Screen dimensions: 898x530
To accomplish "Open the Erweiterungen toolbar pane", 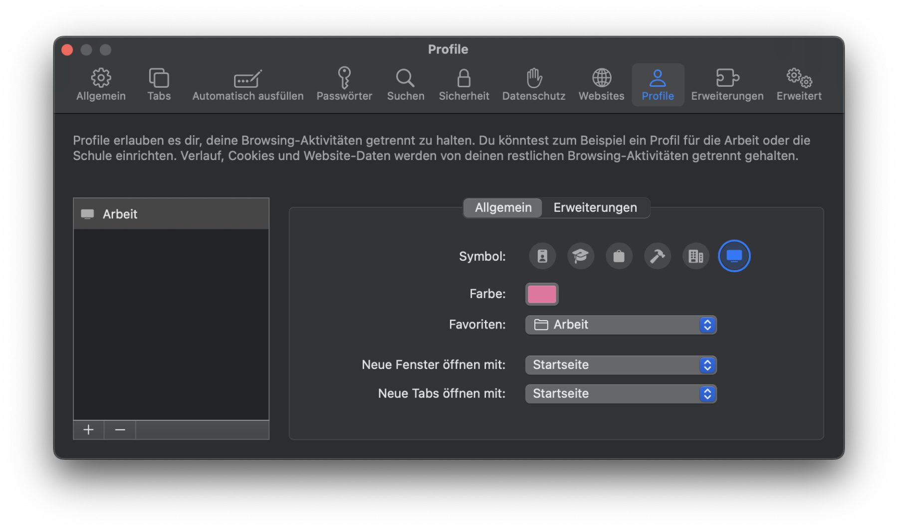I will pos(727,85).
